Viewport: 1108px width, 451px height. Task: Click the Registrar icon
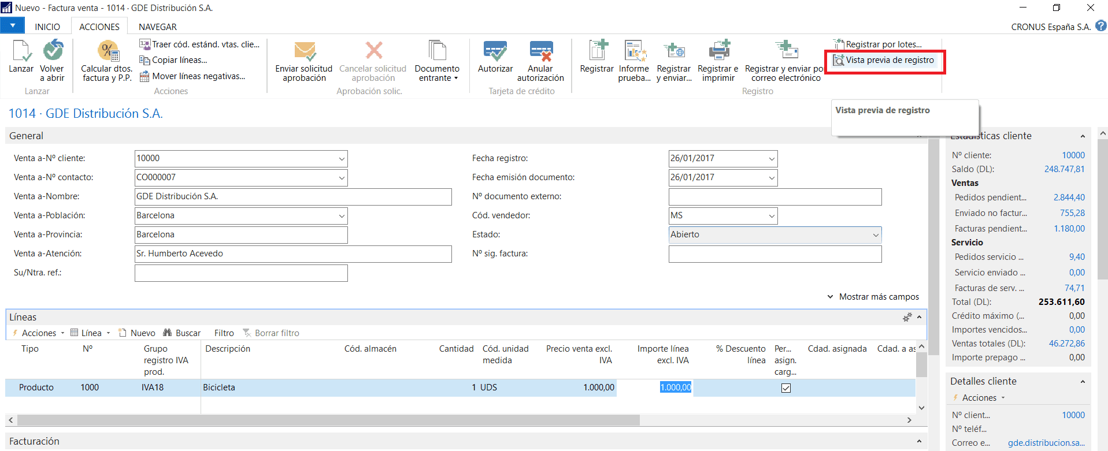click(x=598, y=50)
